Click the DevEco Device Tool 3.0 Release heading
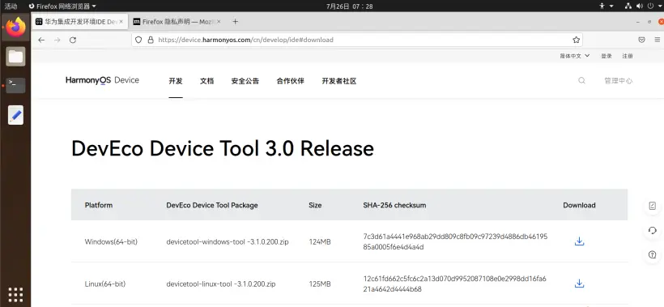Viewport: 664px width, 307px height. 223,148
